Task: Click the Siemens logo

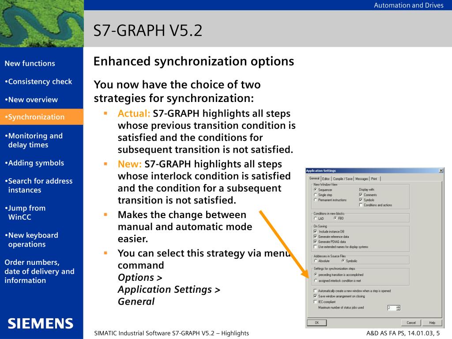Action: pos(41,324)
